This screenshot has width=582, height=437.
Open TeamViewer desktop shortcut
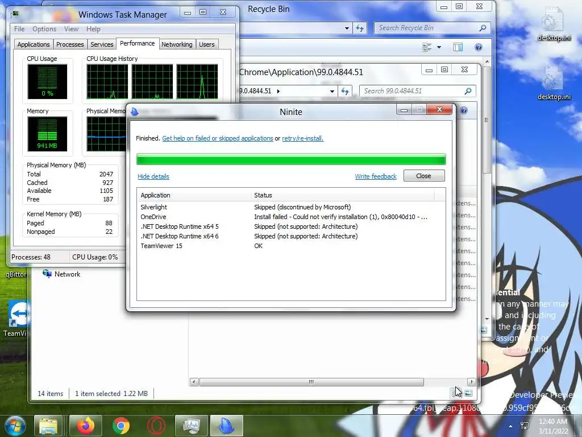click(17, 319)
